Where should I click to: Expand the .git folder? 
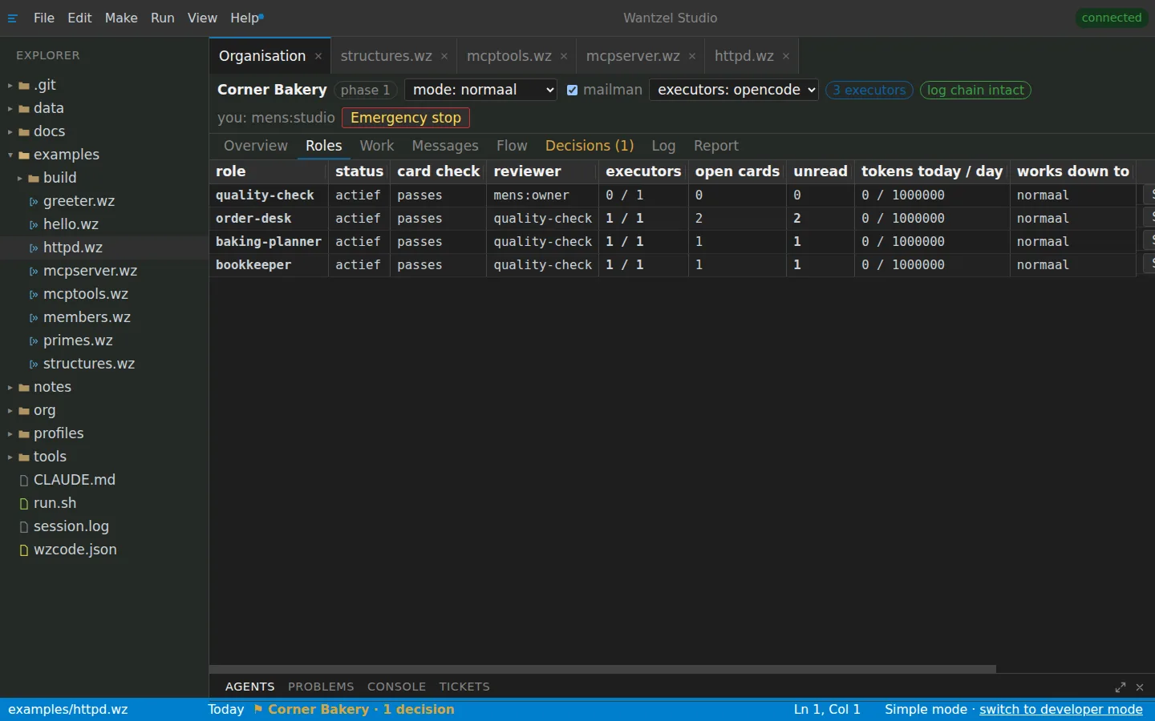[10, 86]
